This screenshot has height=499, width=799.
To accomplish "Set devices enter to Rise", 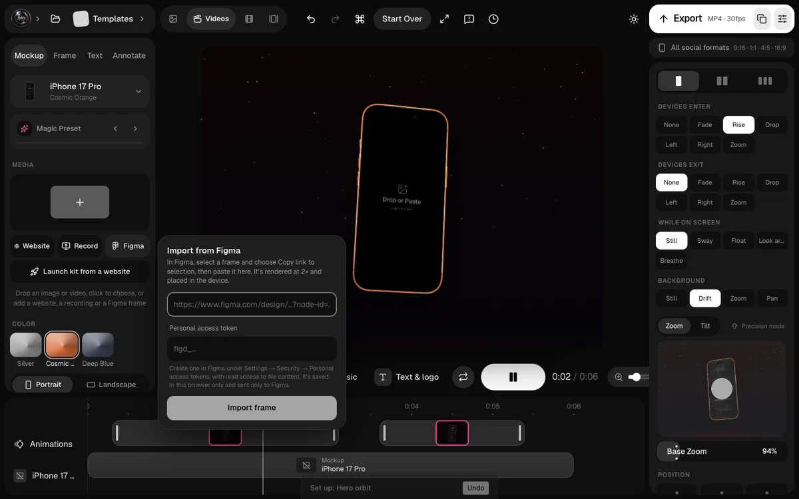I will pyautogui.click(x=738, y=124).
